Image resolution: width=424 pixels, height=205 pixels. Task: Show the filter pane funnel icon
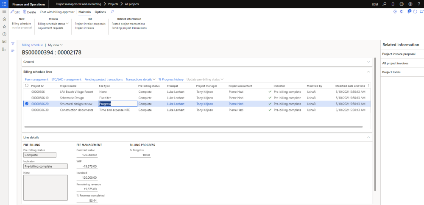tap(13, 44)
